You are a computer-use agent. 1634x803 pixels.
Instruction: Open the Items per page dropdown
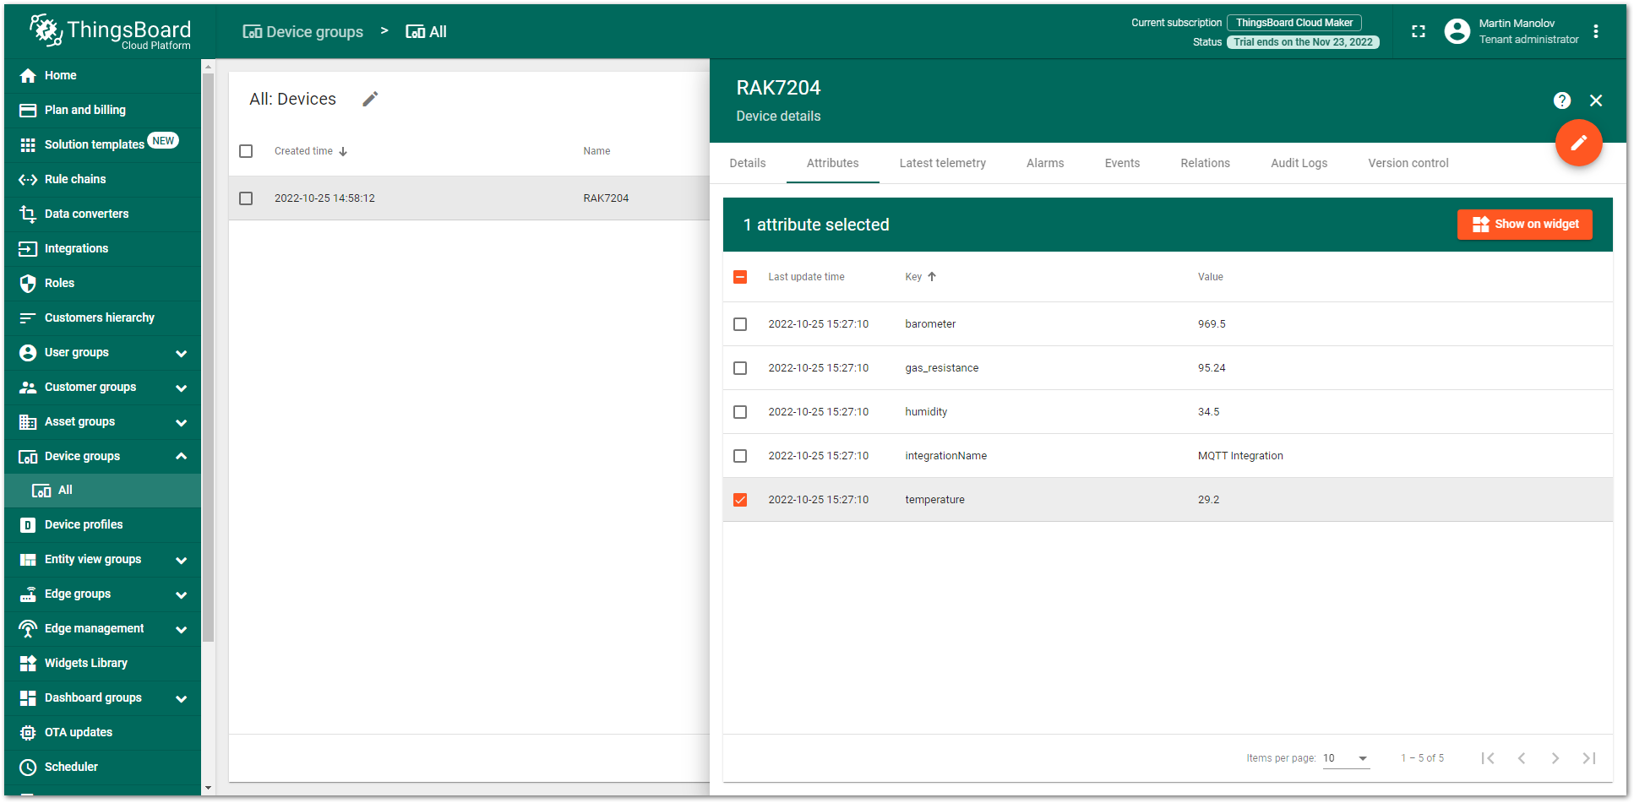[x=1345, y=758]
